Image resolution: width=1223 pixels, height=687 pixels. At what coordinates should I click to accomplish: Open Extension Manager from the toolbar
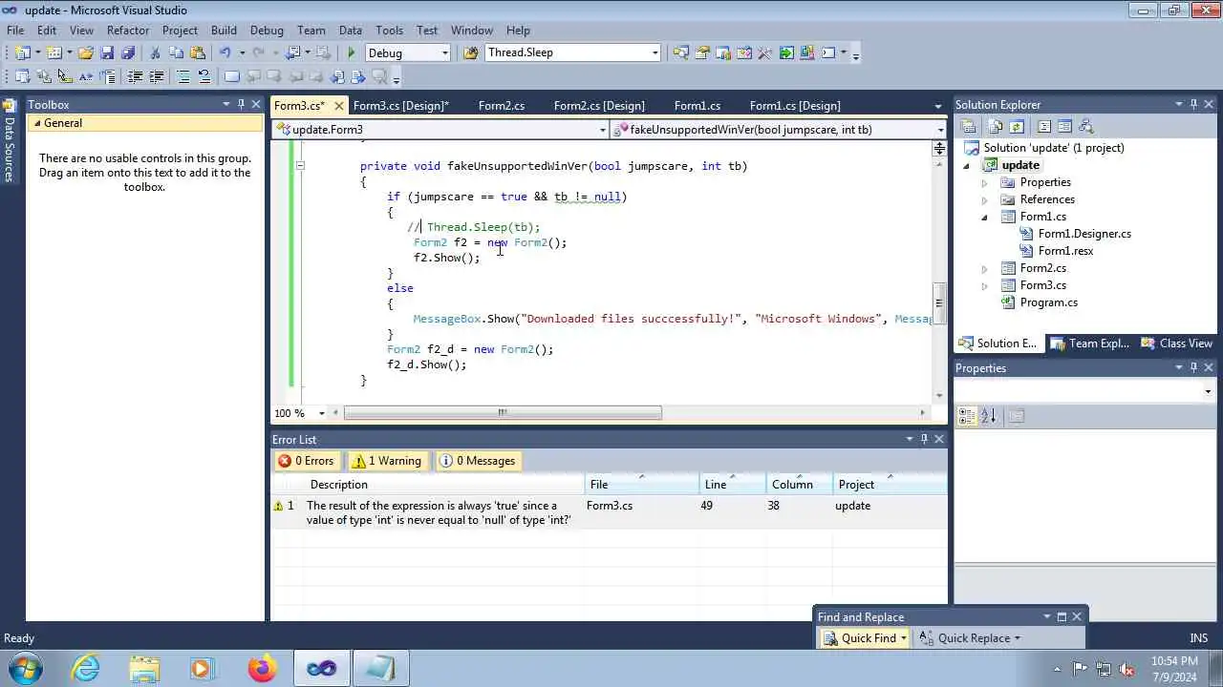[x=807, y=52]
